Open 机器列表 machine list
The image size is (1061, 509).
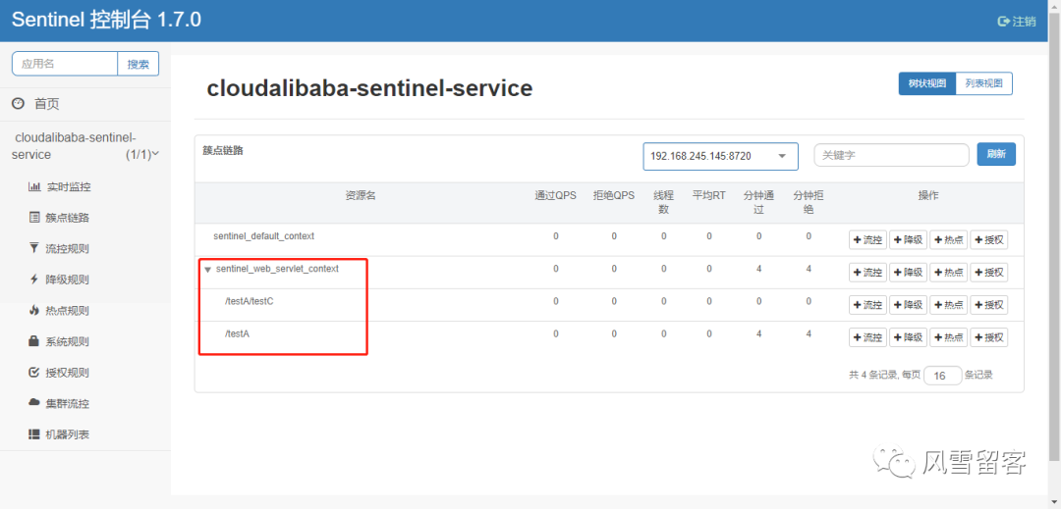(x=60, y=434)
